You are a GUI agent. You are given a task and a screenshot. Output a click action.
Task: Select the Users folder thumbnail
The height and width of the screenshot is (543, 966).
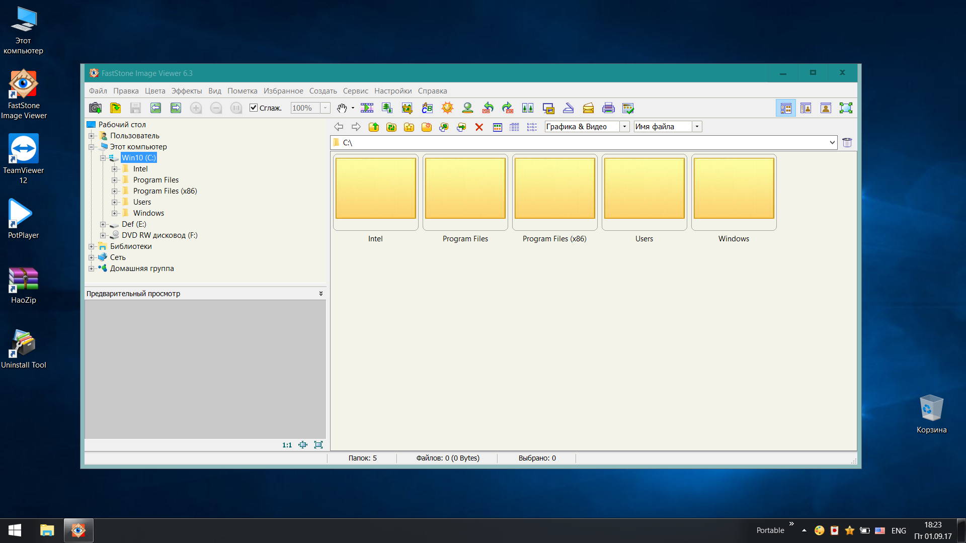(644, 192)
